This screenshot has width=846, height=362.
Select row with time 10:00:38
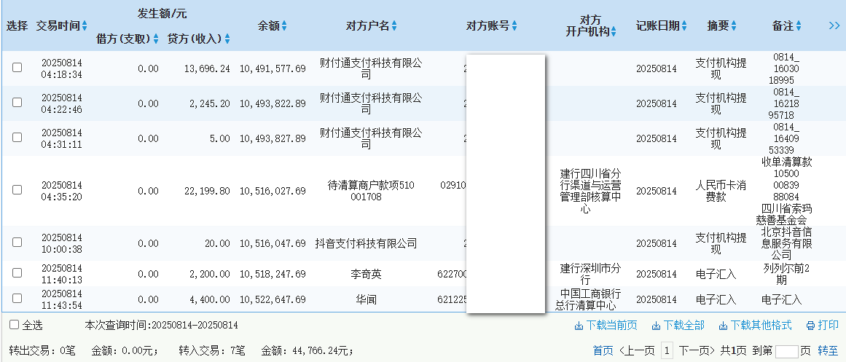(x=17, y=243)
